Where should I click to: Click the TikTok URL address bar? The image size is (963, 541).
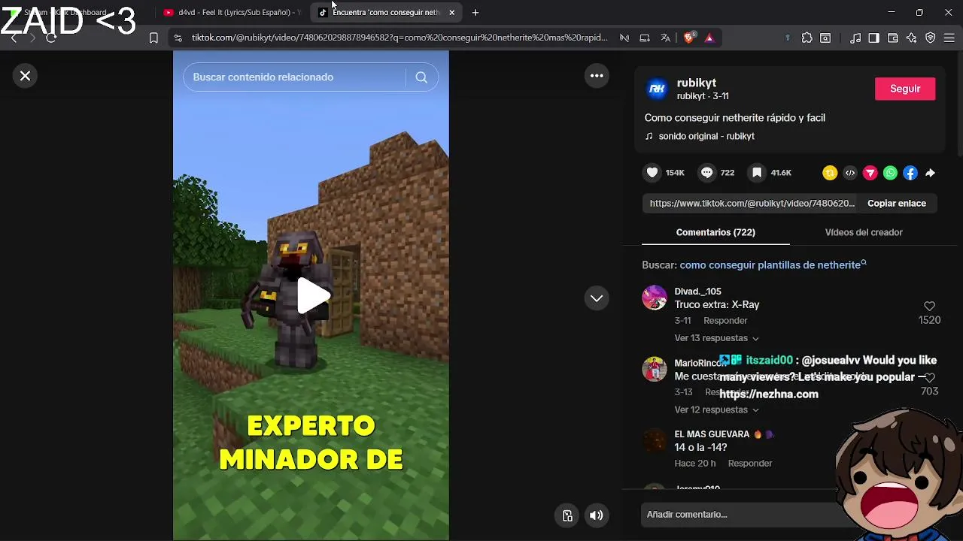click(399, 38)
